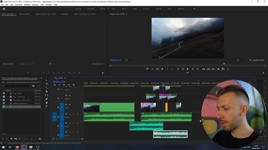Open the Sequence menu
268x150 pixels.
click(x=18, y=5)
